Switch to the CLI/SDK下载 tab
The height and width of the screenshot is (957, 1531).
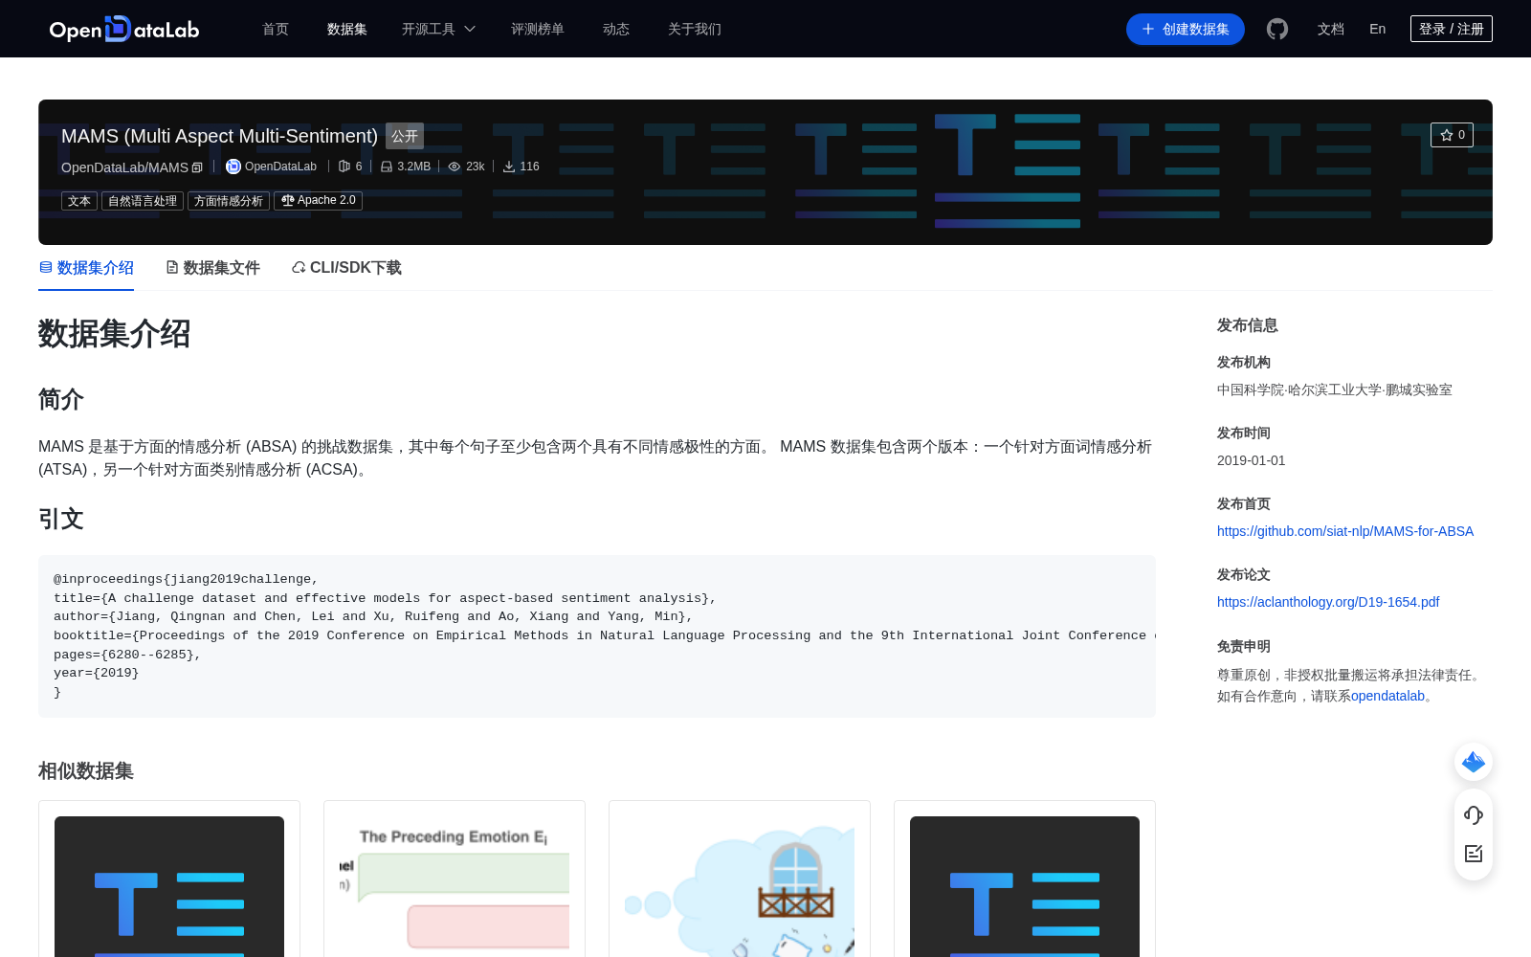(x=346, y=268)
